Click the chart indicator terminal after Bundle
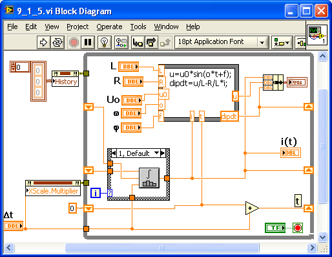 click(x=297, y=82)
